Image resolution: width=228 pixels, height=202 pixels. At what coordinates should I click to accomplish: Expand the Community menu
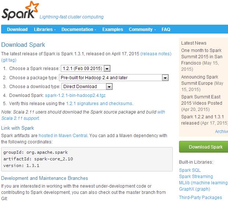(142, 29)
